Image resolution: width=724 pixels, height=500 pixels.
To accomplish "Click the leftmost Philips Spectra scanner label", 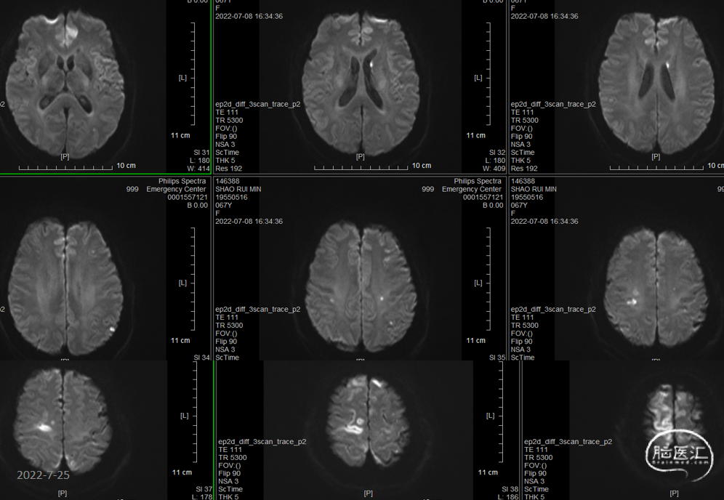I will (x=182, y=181).
